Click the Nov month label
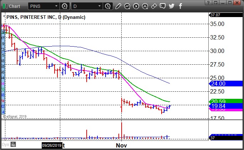Screen dimensions: 244x150 pos(121,145)
